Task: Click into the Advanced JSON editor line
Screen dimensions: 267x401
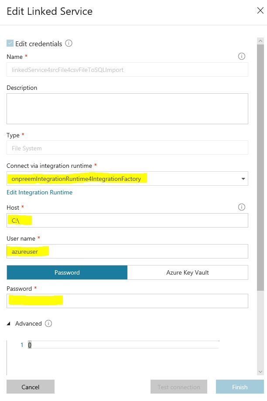Action: click(123, 345)
